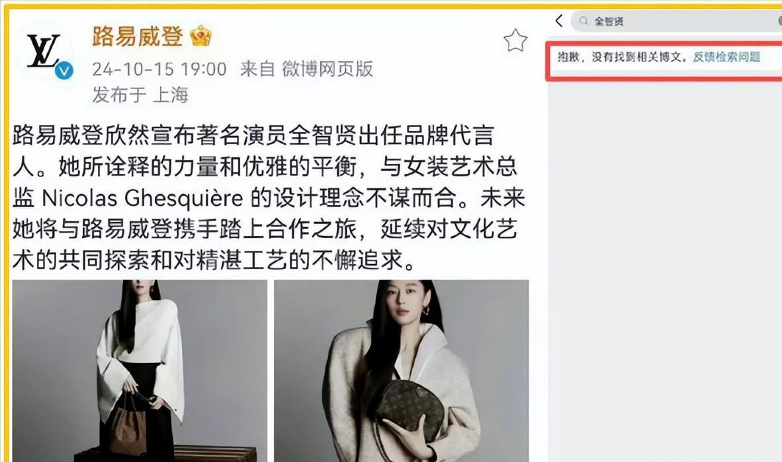Viewport: 782px width, 462px height.
Task: Open the 路易威登 account name
Action: [x=138, y=36]
